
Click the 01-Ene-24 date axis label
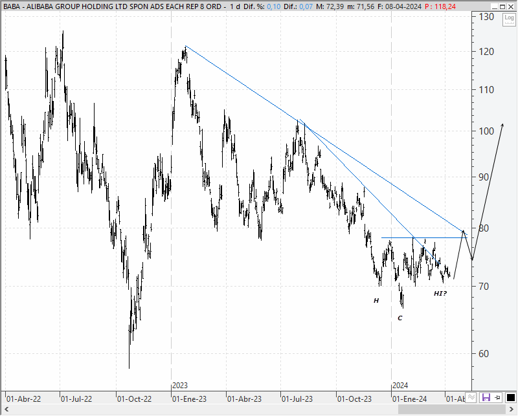pyautogui.click(x=409, y=399)
